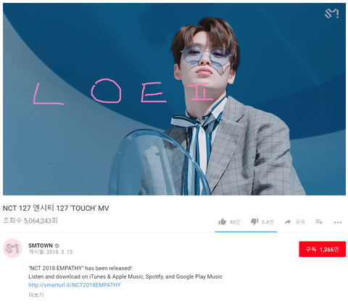Open the three-dot more options menu
348x304 pixels.
[338, 222]
